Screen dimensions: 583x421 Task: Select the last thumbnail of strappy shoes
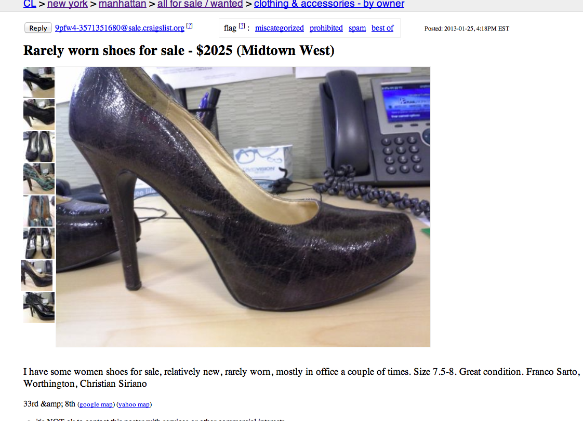coord(39,307)
